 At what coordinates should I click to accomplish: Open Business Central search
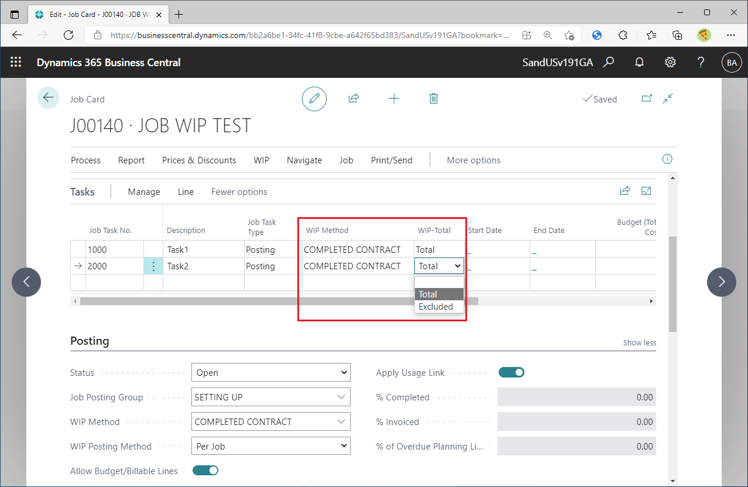pyautogui.click(x=609, y=62)
